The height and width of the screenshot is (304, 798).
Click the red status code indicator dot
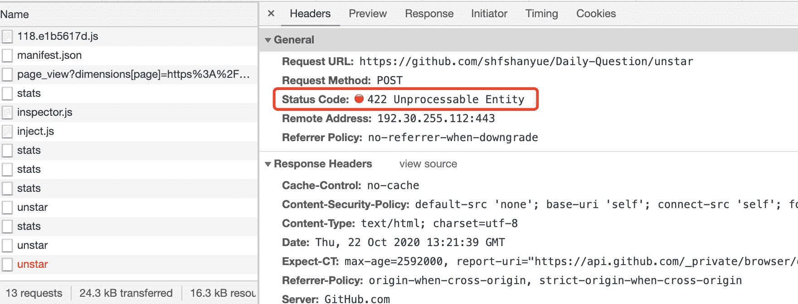coord(359,99)
